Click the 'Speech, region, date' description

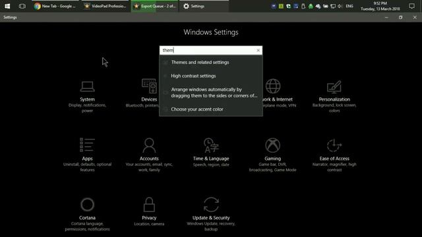tap(211, 165)
